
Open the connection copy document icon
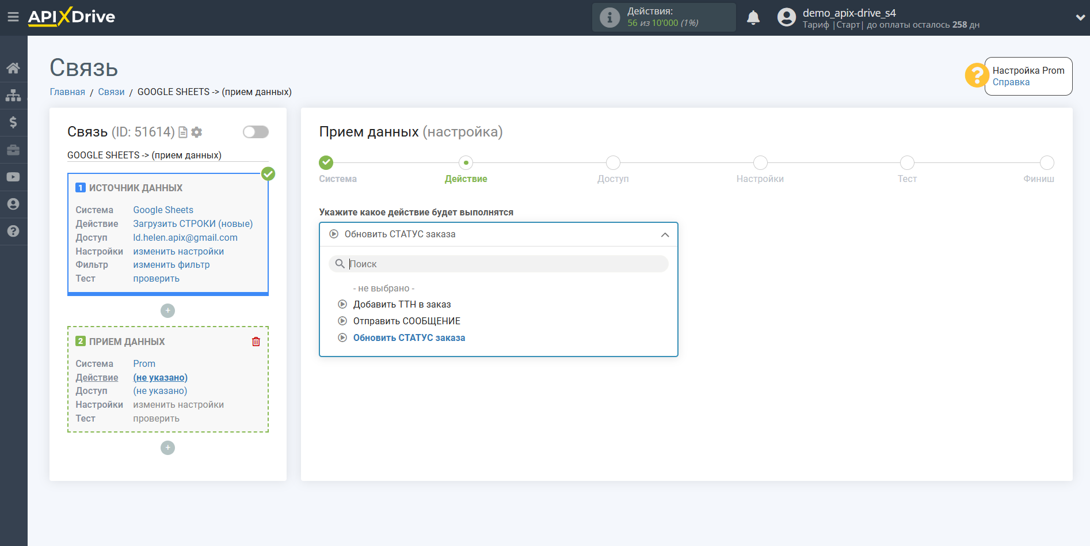point(183,132)
